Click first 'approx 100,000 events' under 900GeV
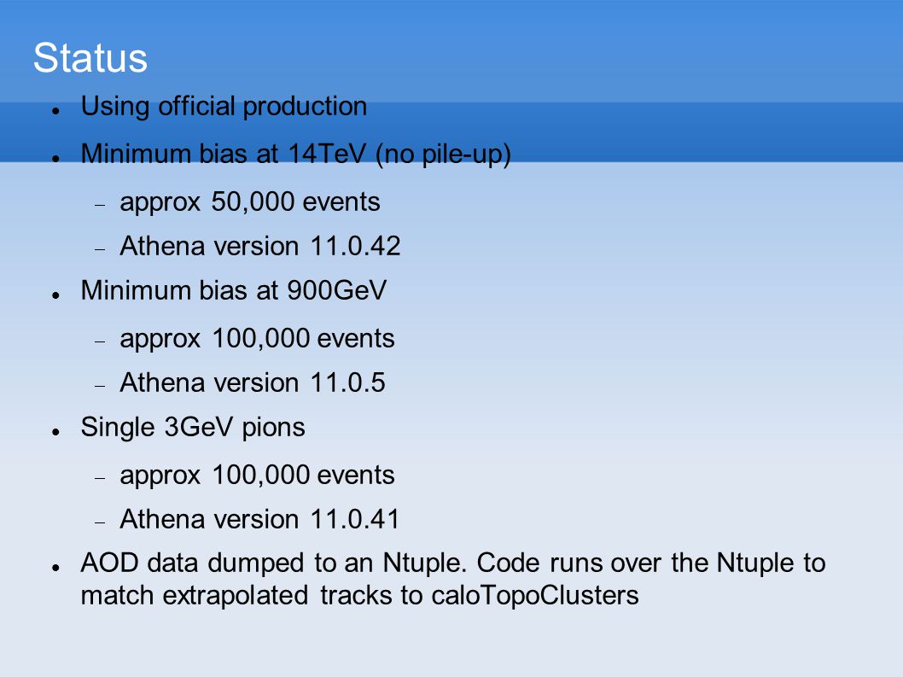Viewport: 903px width, 677px height. point(258,339)
